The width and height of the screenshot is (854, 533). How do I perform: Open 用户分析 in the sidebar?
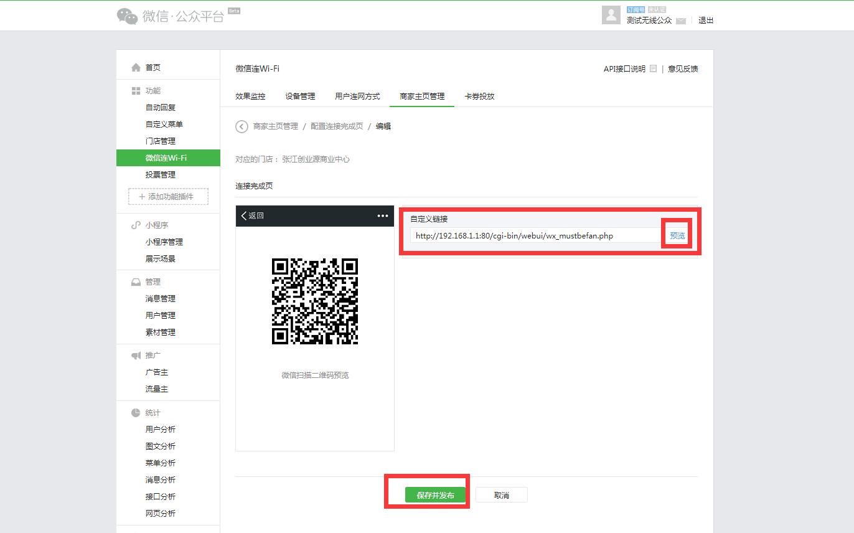pyautogui.click(x=161, y=430)
